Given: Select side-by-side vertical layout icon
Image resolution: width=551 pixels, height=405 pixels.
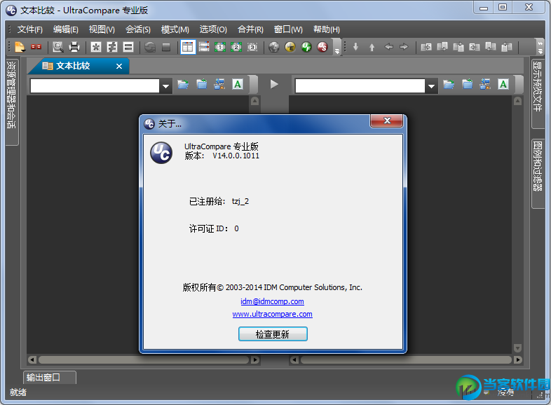Looking at the screenshot, I should click(188, 47).
